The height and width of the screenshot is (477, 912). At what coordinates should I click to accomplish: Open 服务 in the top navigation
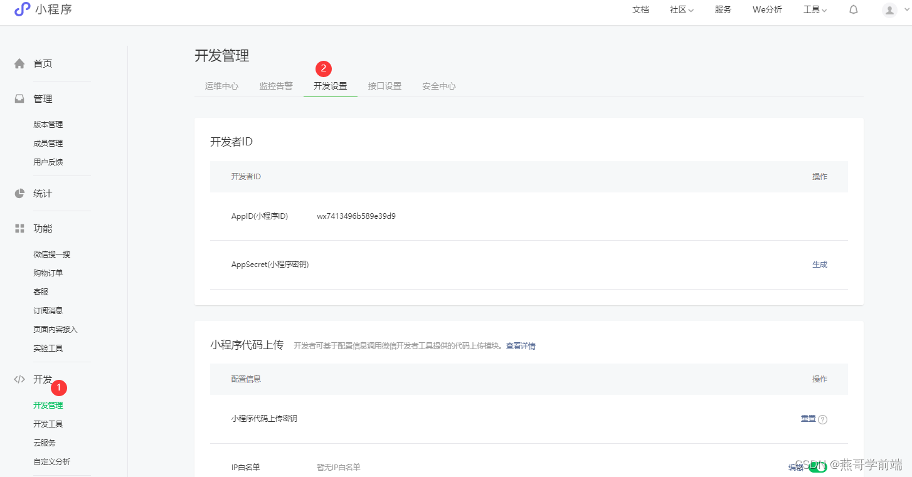723,9
